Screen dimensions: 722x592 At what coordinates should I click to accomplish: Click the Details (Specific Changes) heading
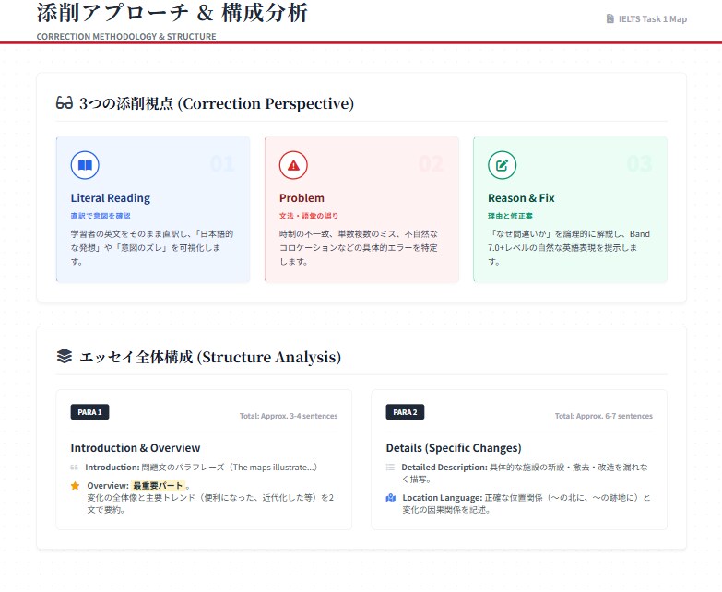(x=454, y=448)
